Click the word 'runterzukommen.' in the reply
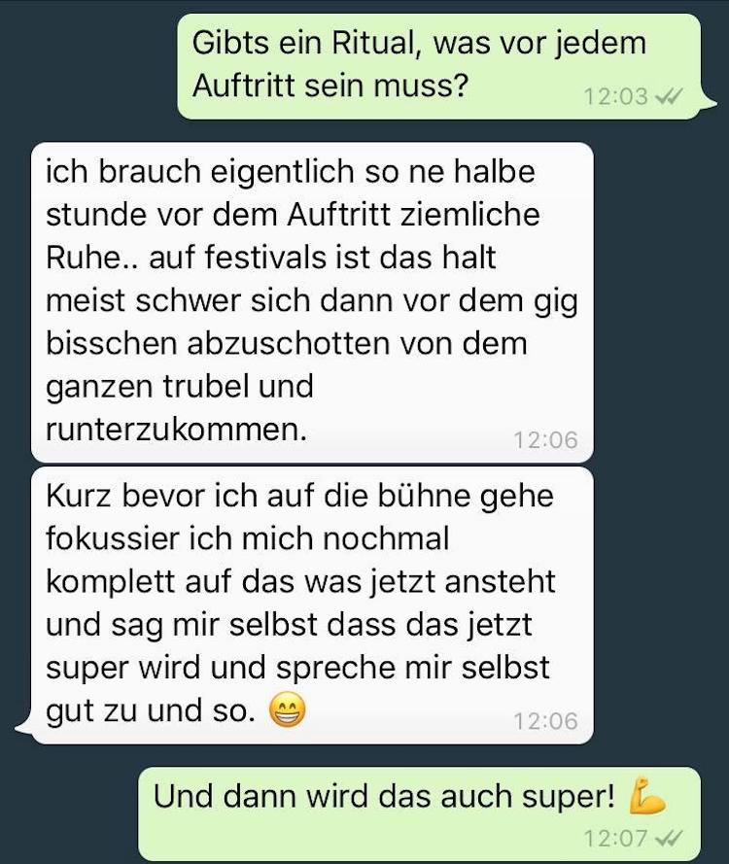The height and width of the screenshot is (864, 729). 176,430
